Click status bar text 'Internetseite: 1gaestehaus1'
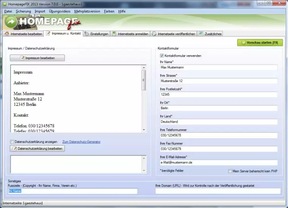 click(23, 203)
